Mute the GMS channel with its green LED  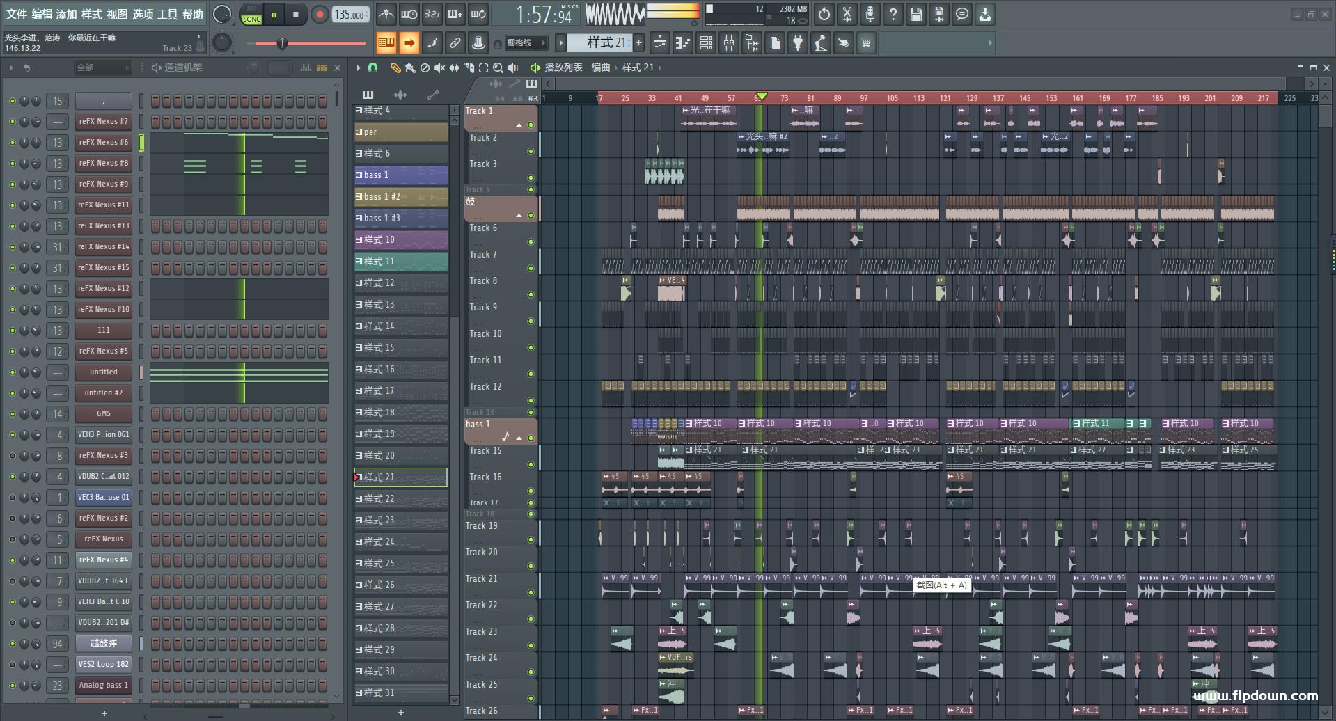click(12, 414)
